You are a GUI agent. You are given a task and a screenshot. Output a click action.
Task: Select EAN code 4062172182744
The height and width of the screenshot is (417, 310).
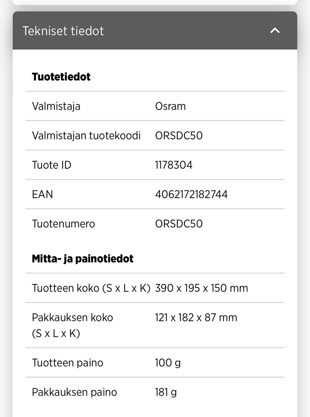pyautogui.click(x=191, y=194)
